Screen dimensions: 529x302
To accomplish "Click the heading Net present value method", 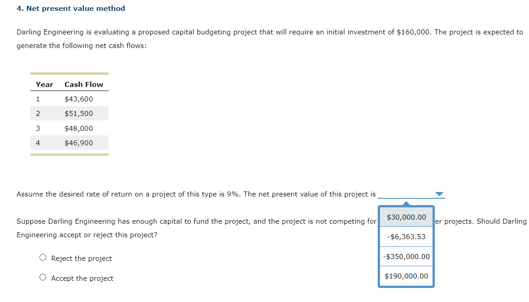I will pos(70,8).
